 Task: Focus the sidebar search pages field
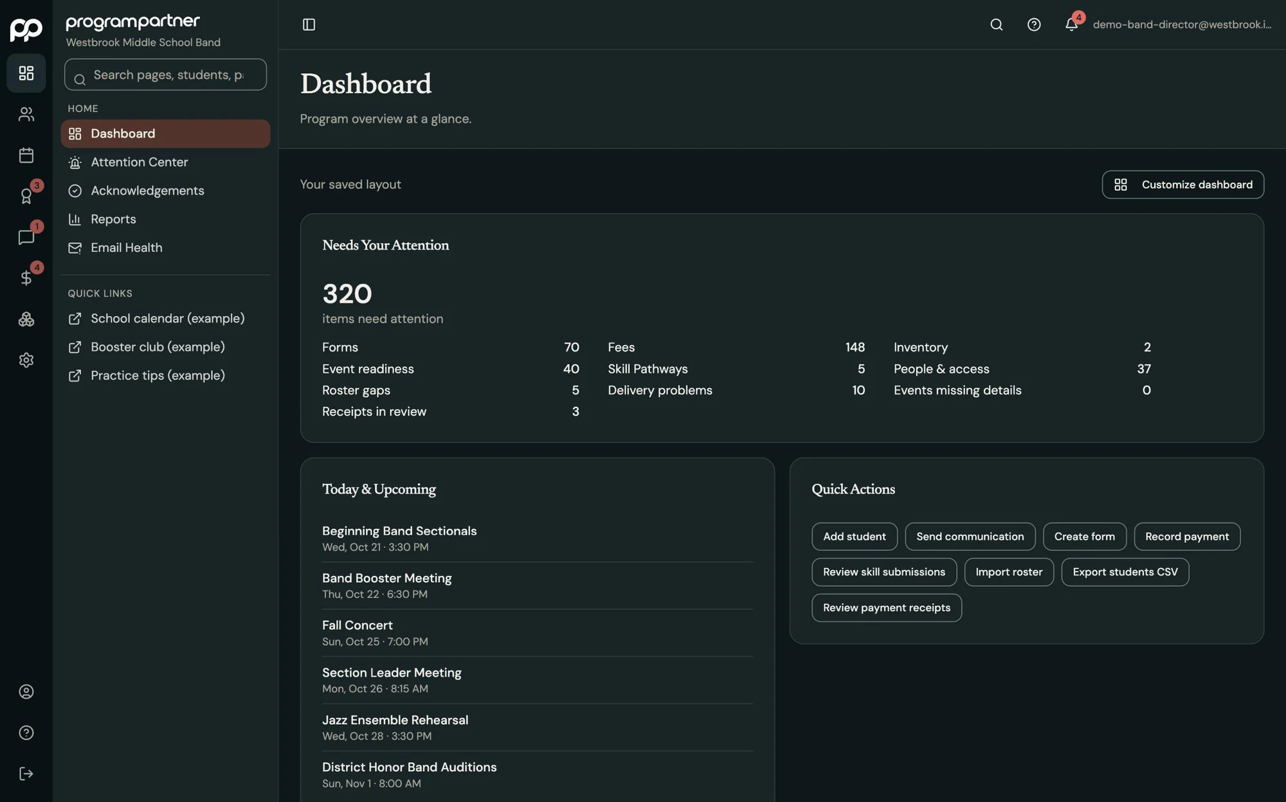[165, 75]
